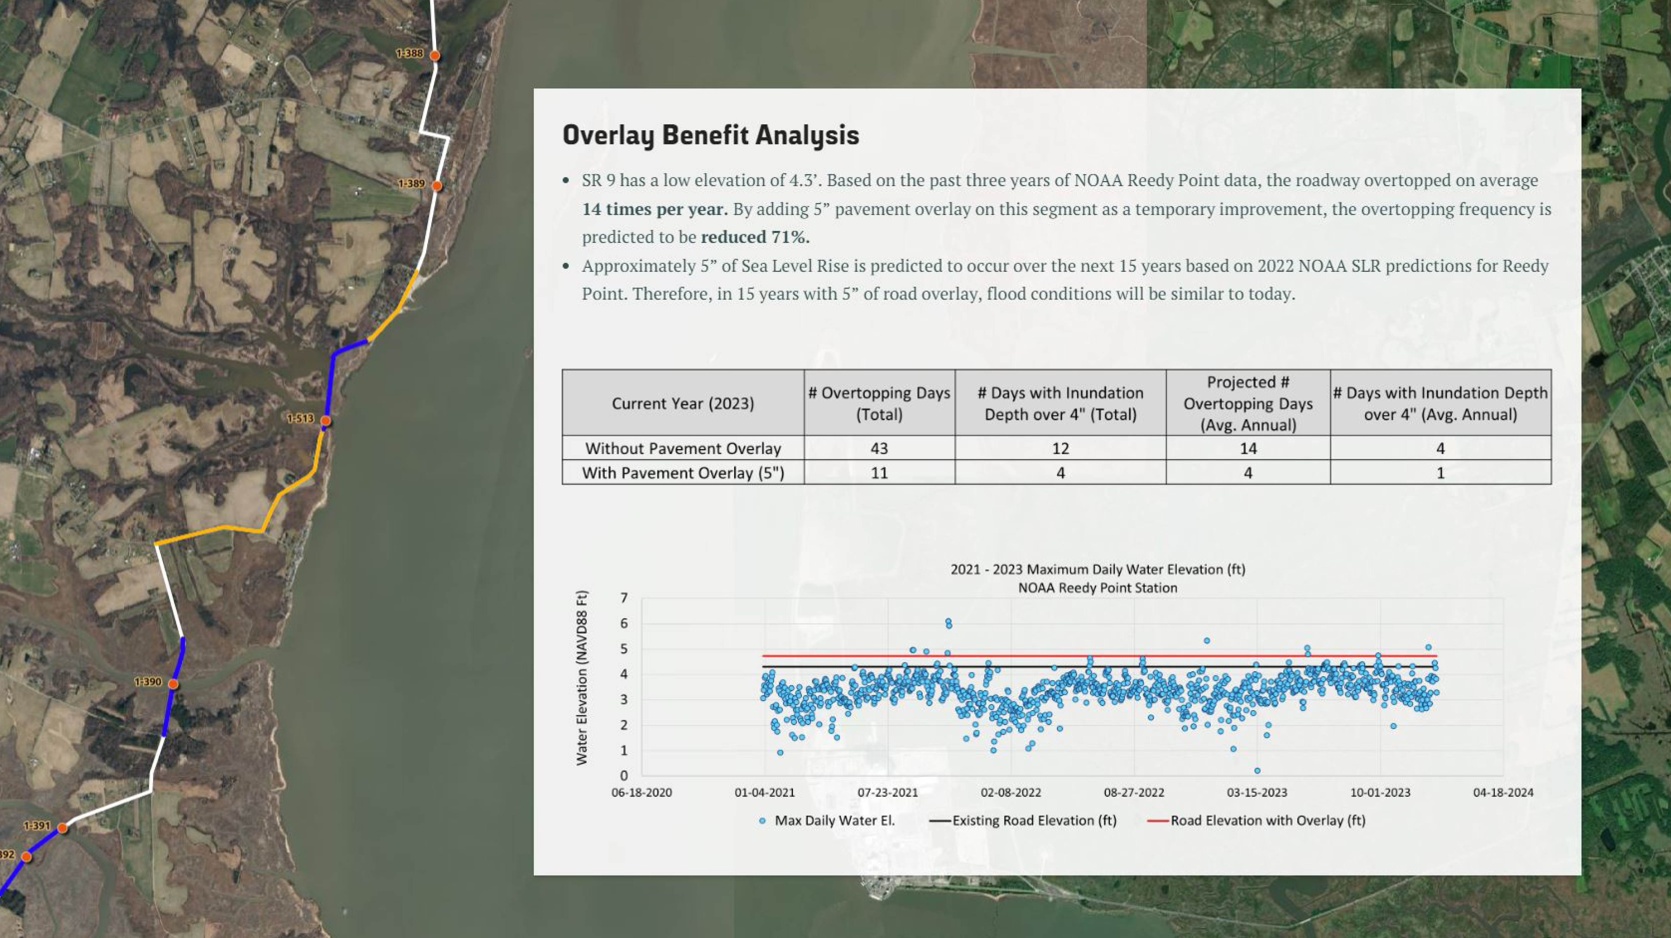Select the 1-389 bridge marker on the map

pos(437,186)
